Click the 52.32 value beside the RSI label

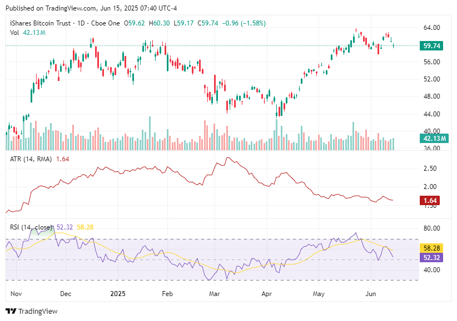[64, 227]
